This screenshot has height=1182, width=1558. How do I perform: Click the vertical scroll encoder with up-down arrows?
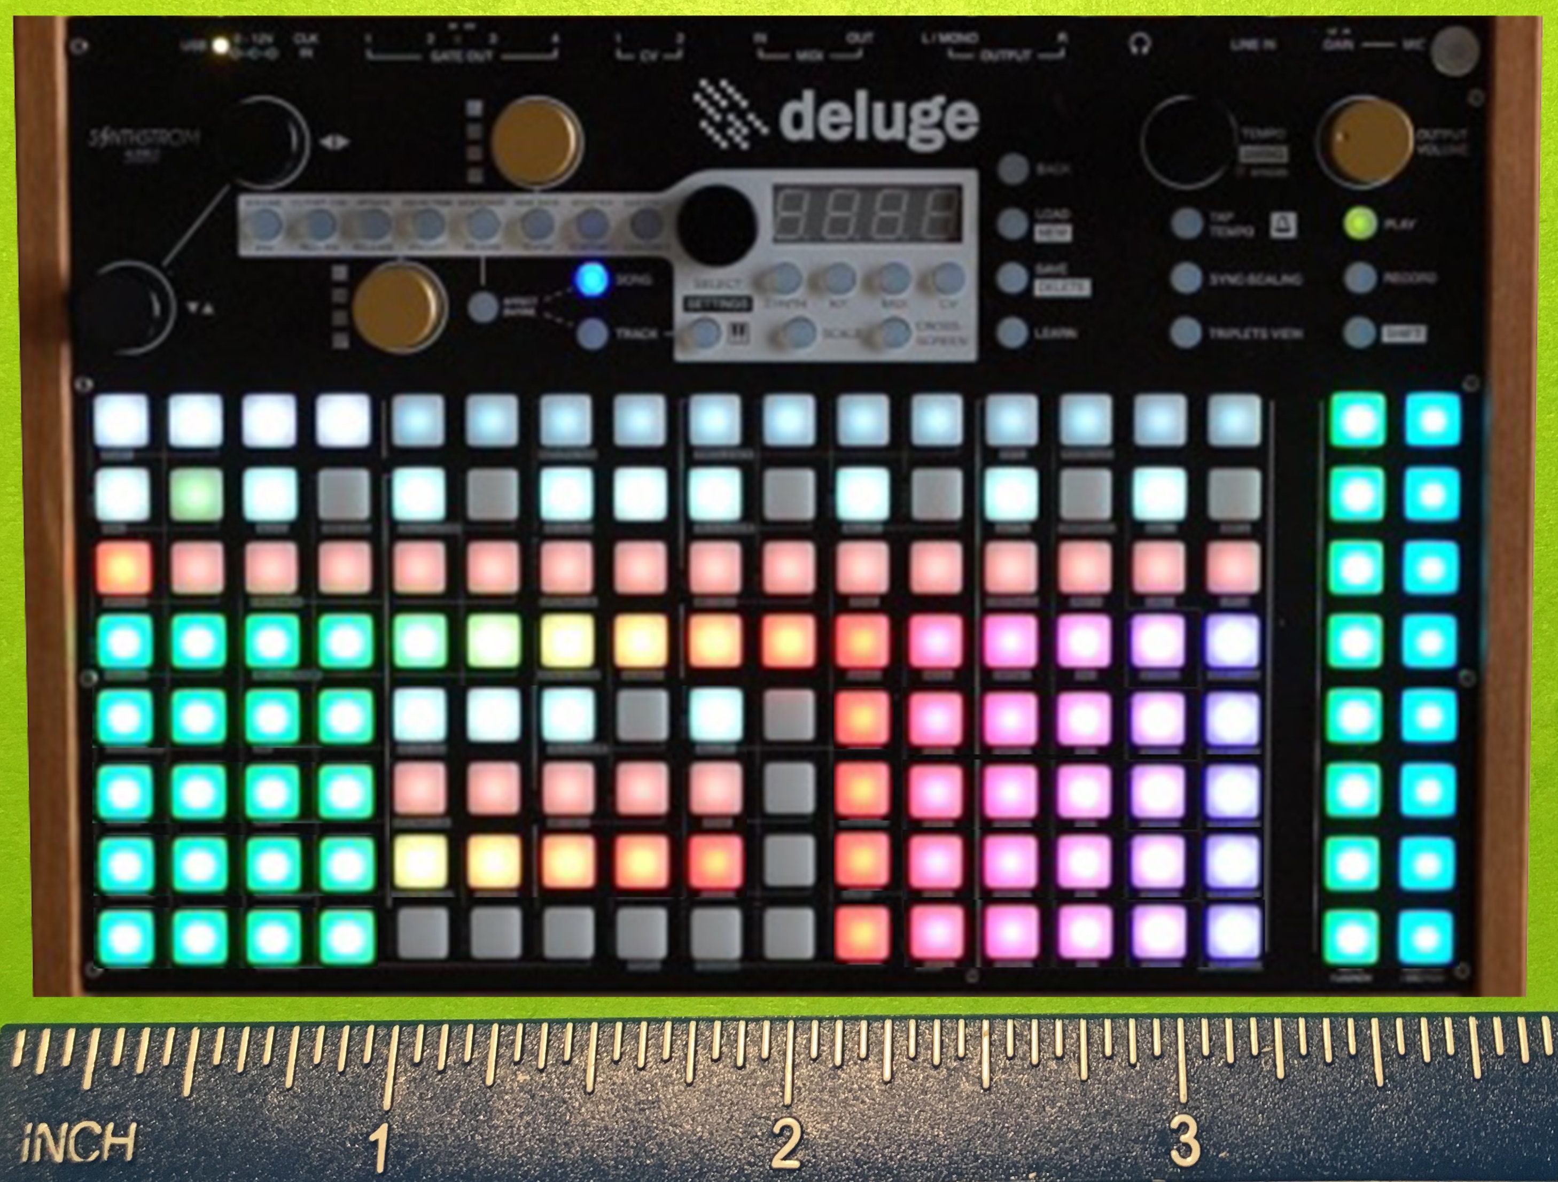pyautogui.click(x=127, y=308)
